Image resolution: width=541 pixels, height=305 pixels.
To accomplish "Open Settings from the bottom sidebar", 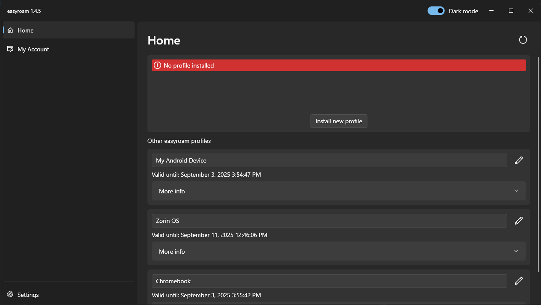I will 28,294.
